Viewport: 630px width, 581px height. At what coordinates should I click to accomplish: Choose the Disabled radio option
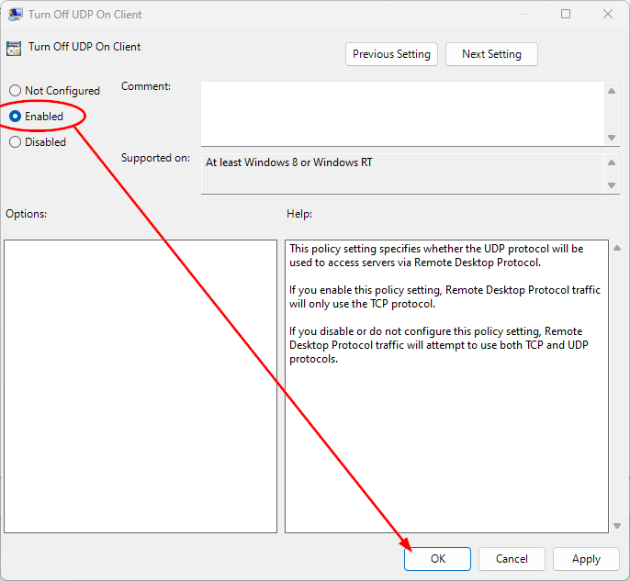click(15, 142)
